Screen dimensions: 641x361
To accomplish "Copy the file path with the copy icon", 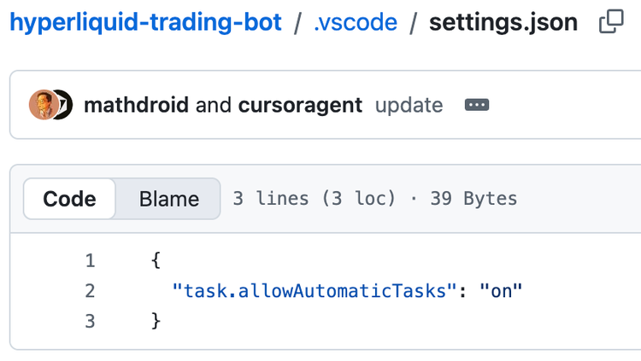I will coord(611,21).
